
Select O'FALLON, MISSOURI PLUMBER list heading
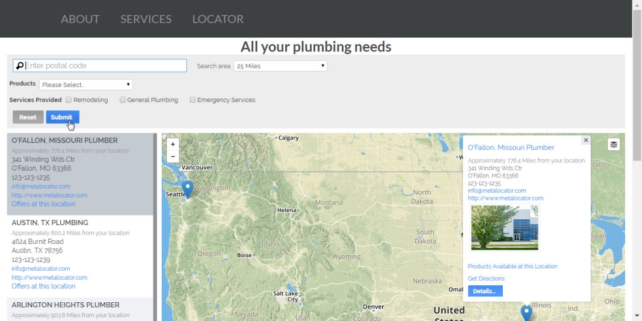[x=65, y=140]
